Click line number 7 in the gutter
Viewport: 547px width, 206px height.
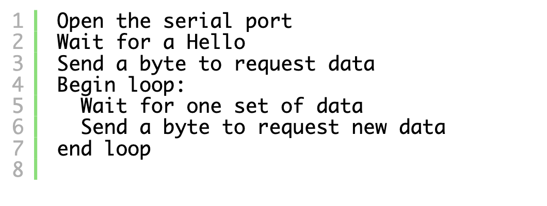tap(18, 148)
